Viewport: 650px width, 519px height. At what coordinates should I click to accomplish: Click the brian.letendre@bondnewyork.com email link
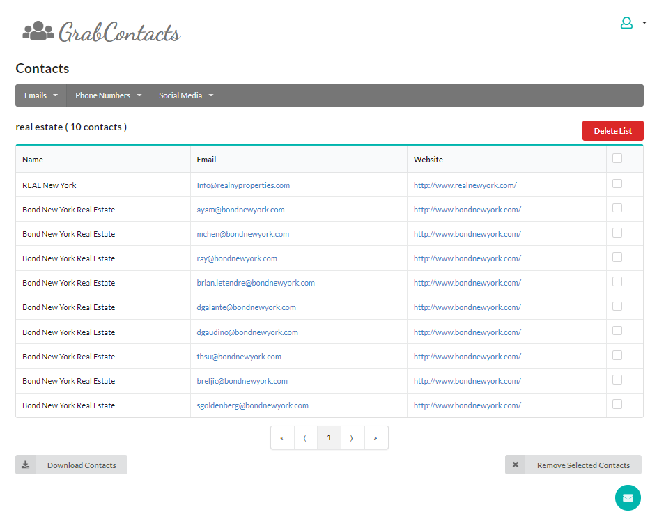click(256, 283)
